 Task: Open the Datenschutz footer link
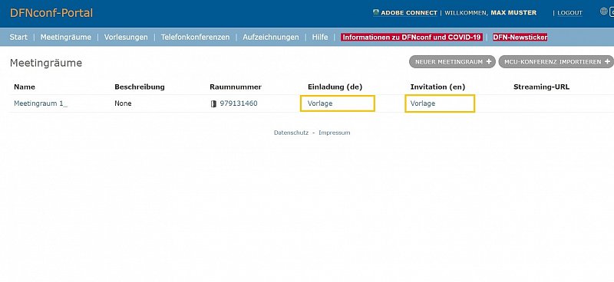pos(291,133)
